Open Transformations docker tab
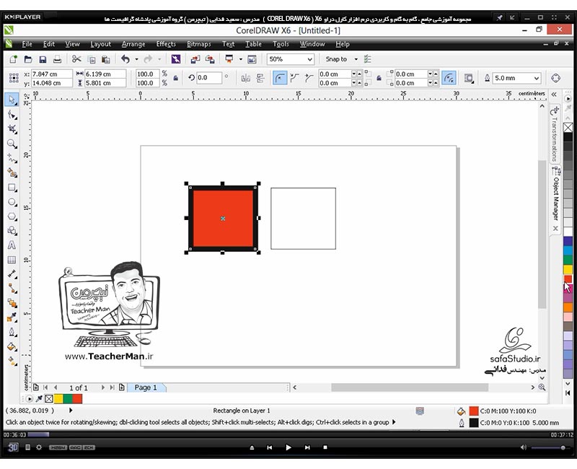Image resolution: width=577 pixels, height=469 pixels. [x=555, y=134]
